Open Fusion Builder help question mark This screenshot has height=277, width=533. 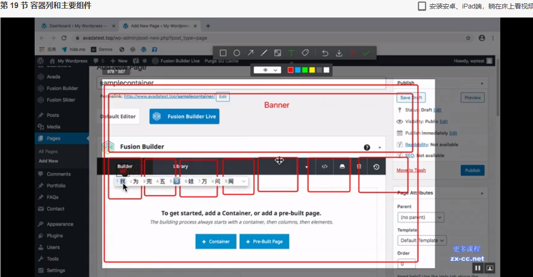pyautogui.click(x=367, y=147)
